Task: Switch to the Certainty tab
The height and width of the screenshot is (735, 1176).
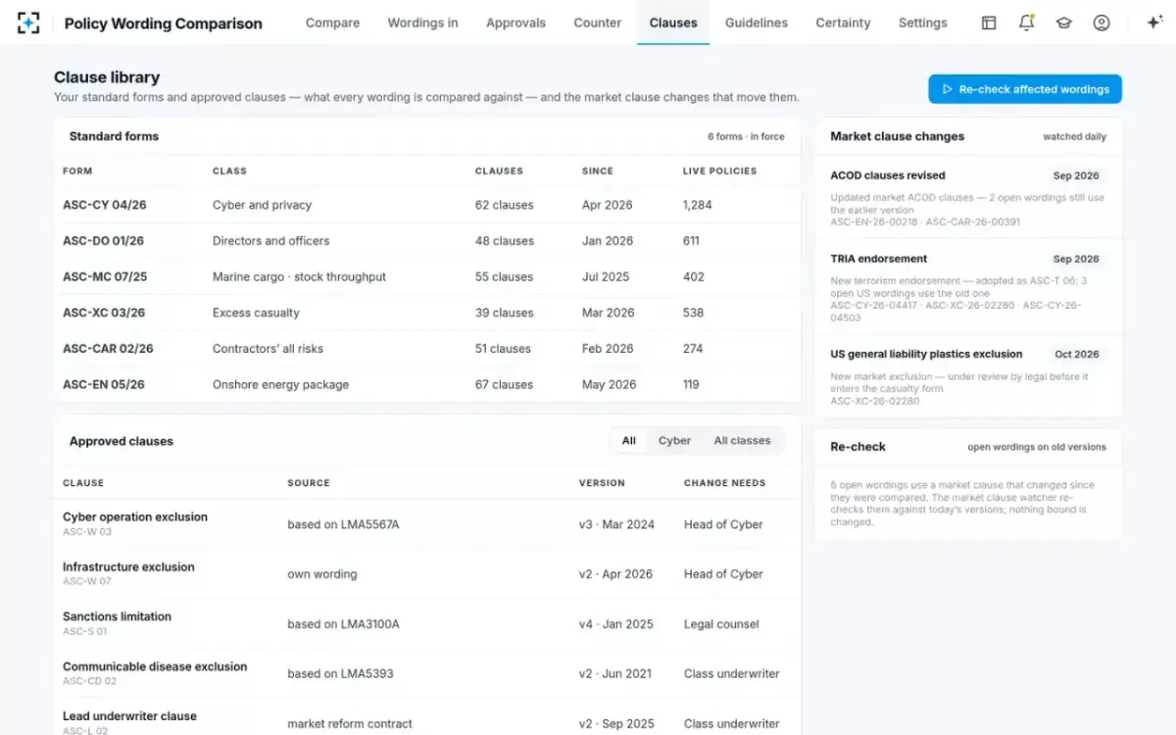Action: (x=843, y=23)
